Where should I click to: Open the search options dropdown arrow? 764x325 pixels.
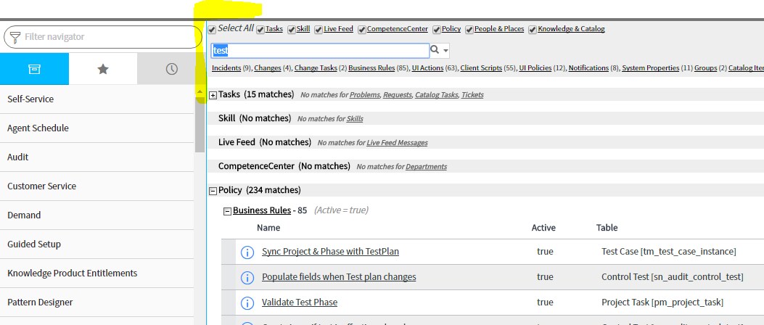(445, 51)
